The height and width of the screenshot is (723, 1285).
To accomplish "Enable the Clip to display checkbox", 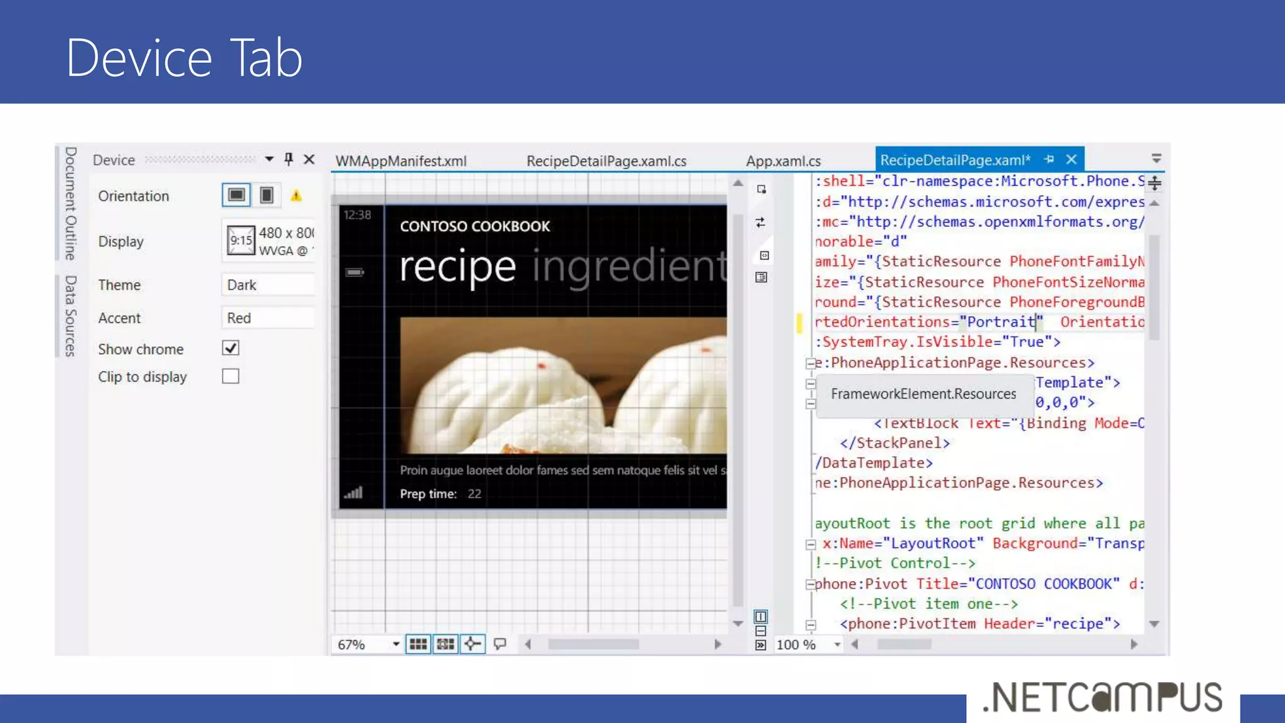I will point(230,376).
